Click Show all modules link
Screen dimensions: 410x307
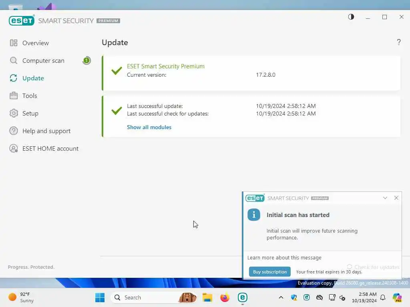(x=149, y=127)
